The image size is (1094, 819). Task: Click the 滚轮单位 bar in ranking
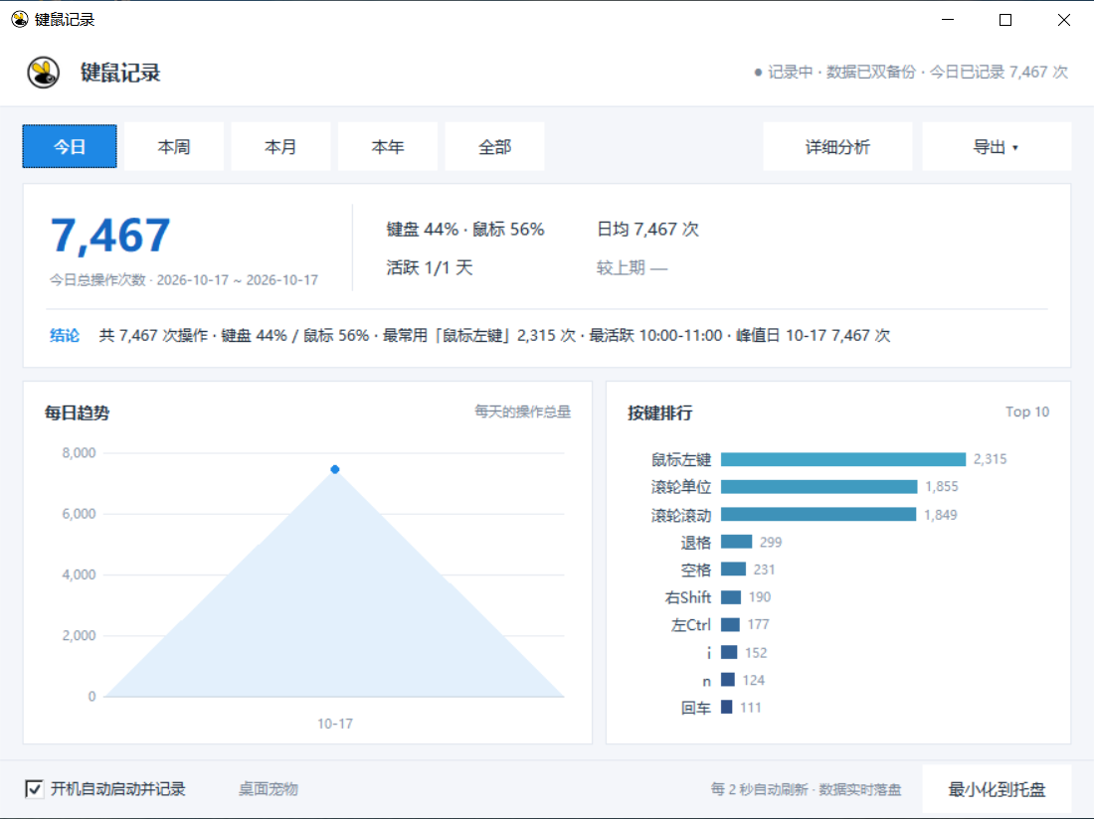(820, 486)
